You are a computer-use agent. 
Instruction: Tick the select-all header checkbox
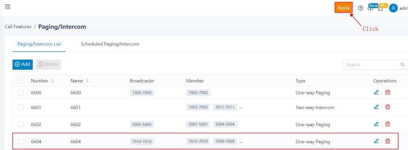[20, 81]
